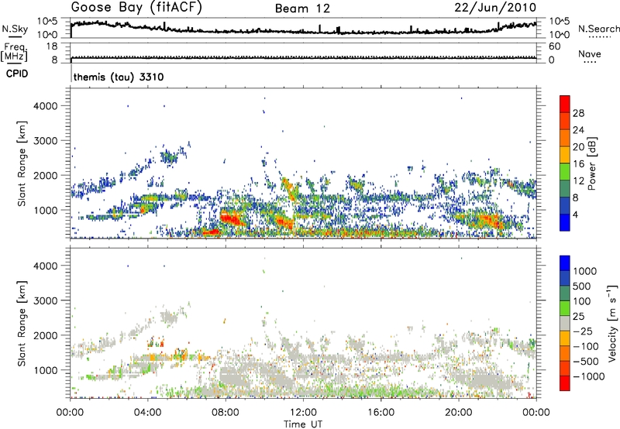Image resolution: width=620 pixels, height=429 pixels.
Task: Click the "04:00" time tick label
Action: (148, 413)
